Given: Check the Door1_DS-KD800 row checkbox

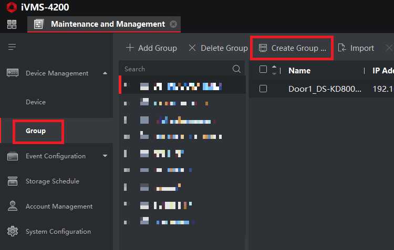Looking at the screenshot, I should tap(263, 89).
